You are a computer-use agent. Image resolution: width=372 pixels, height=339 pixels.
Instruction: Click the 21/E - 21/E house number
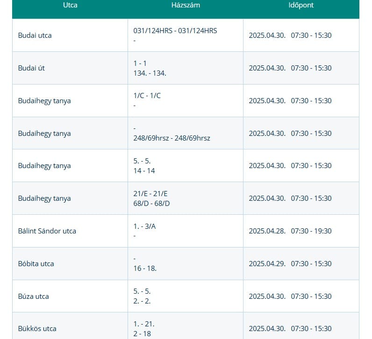(151, 193)
